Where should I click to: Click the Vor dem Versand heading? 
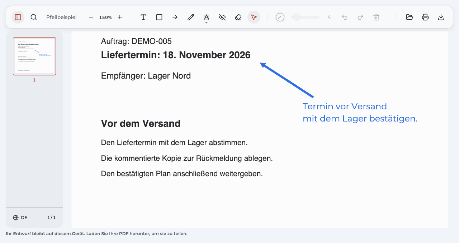coord(141,124)
